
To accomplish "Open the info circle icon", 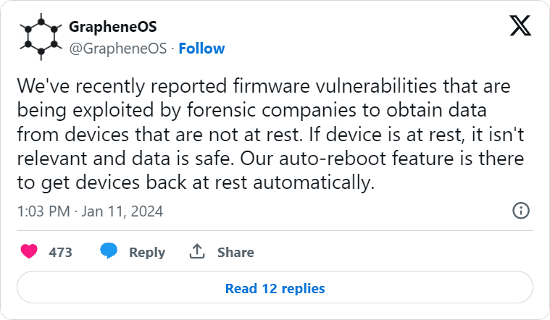I will click(x=520, y=211).
